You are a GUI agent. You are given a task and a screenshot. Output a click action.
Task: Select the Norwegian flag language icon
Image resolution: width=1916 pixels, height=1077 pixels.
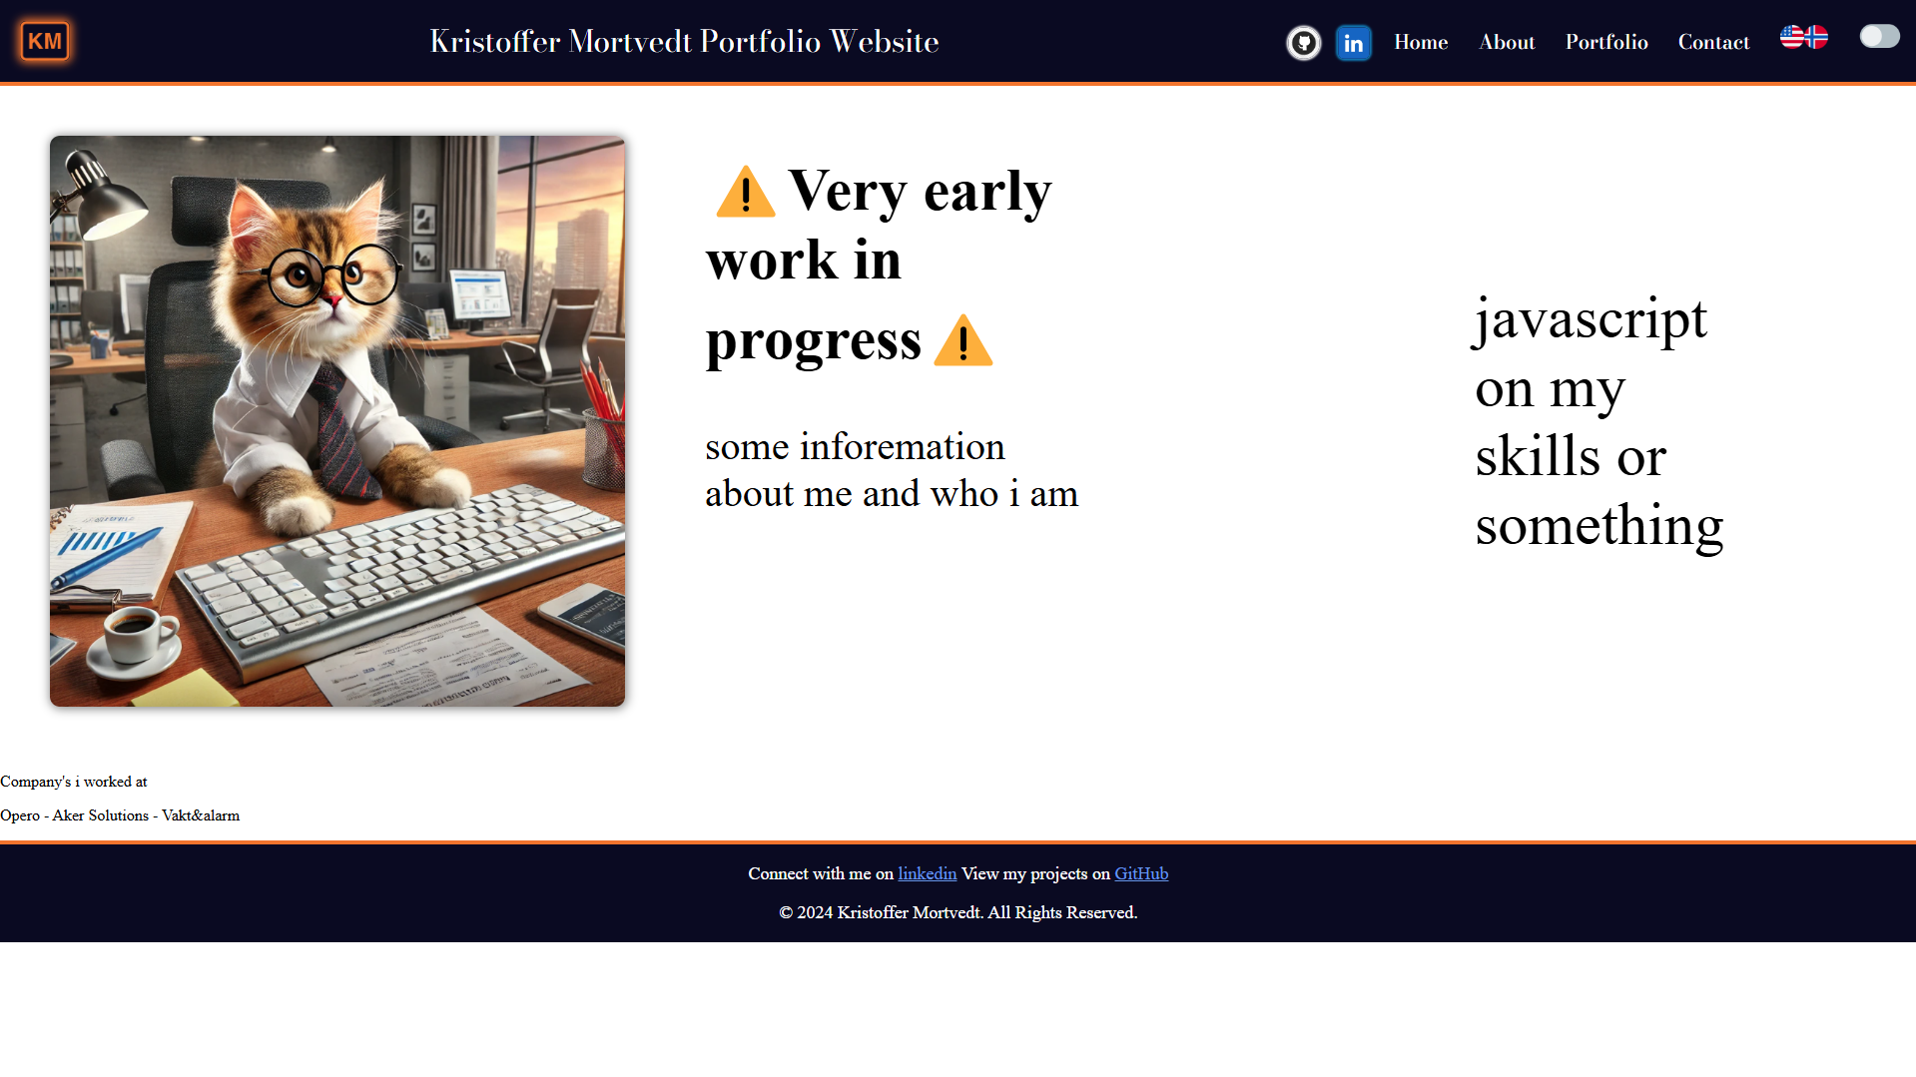point(1816,37)
